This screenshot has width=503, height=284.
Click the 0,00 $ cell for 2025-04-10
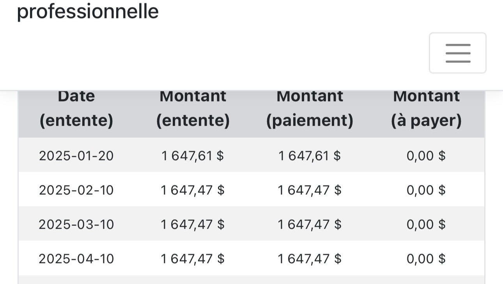point(426,259)
